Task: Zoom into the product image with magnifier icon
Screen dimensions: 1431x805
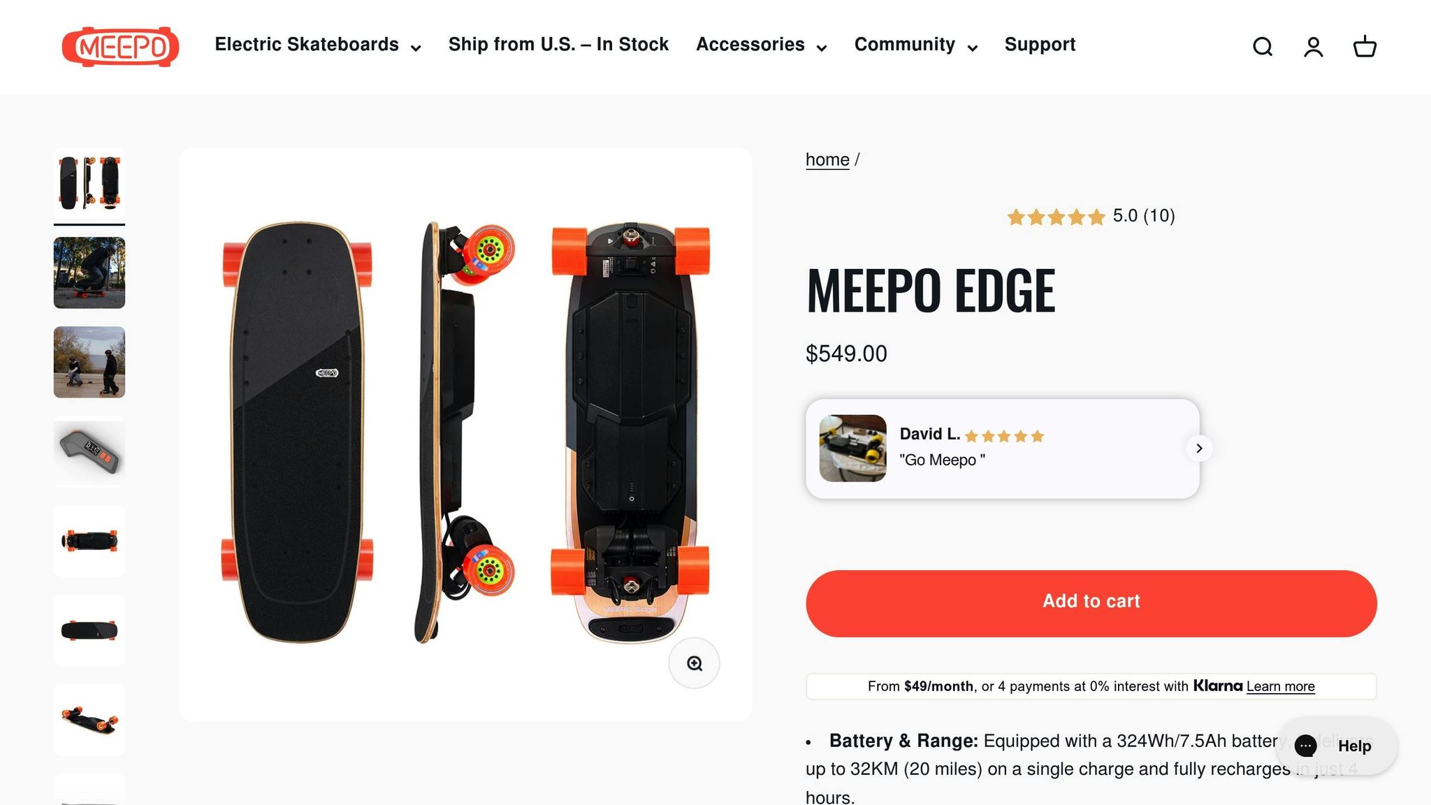Action: tap(693, 663)
